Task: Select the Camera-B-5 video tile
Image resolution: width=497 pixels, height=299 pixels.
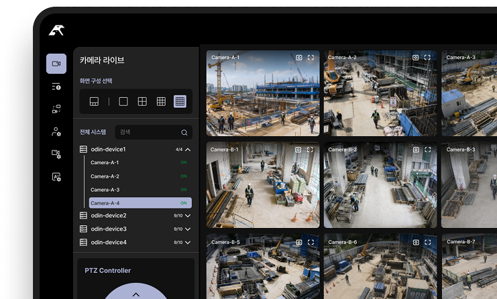Action: click(x=263, y=266)
